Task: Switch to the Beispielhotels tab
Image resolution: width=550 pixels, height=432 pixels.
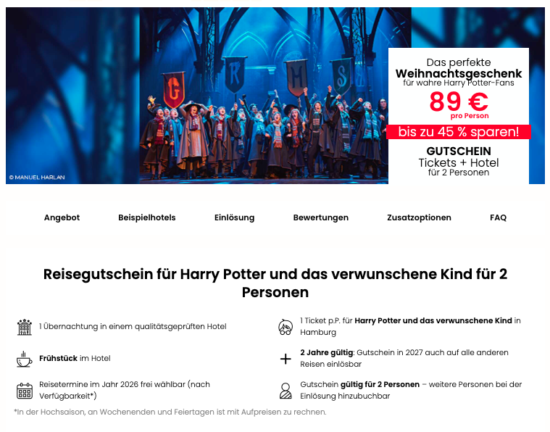Action: [147, 217]
